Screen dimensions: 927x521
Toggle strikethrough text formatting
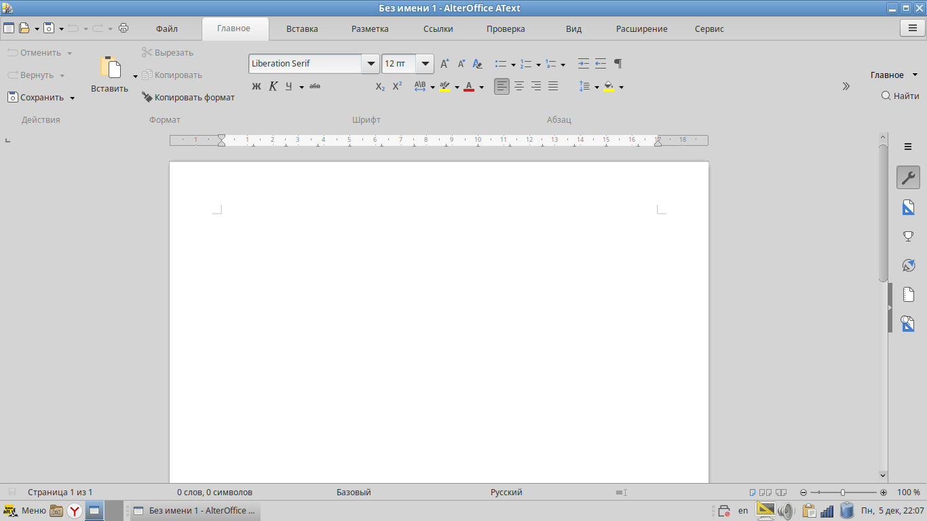[x=315, y=86]
